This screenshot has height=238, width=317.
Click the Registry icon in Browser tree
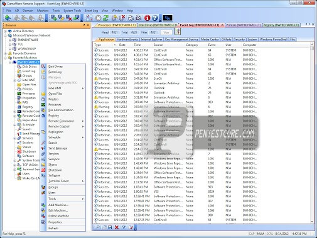[x=19, y=107]
